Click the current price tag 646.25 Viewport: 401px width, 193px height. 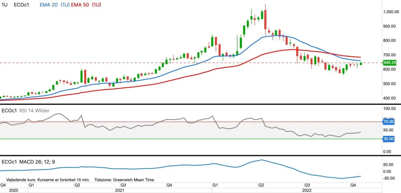pyautogui.click(x=390, y=63)
